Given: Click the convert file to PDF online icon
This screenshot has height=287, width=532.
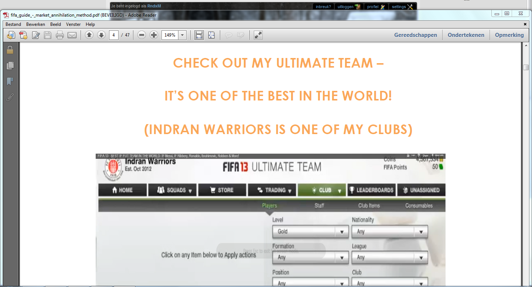Looking at the screenshot, I should tap(11, 35).
